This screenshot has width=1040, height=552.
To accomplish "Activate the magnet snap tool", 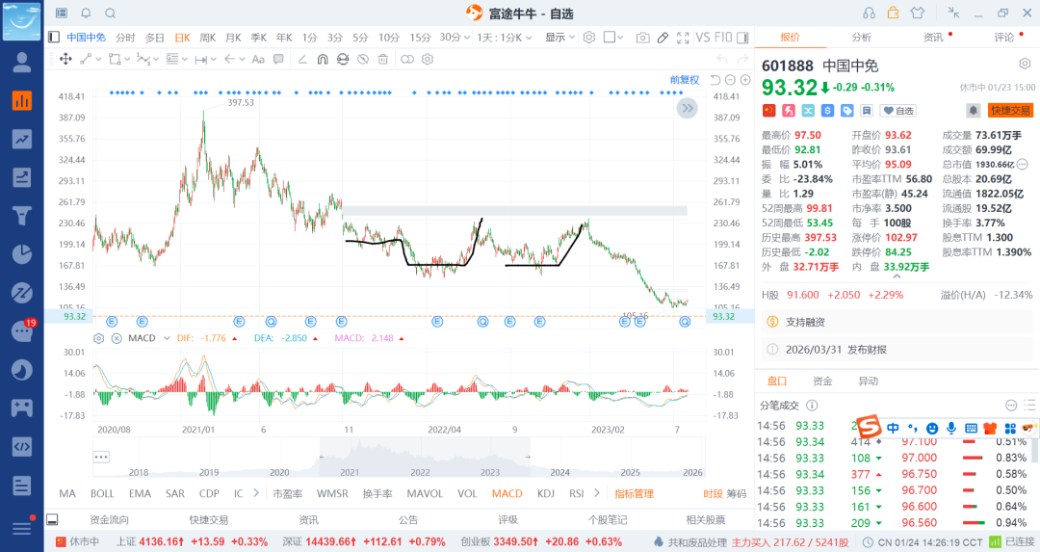I will point(323,59).
